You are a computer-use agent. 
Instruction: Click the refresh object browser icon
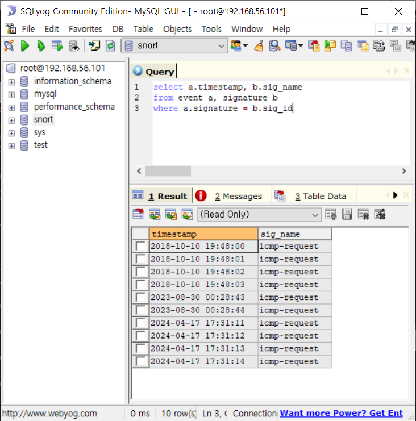[x=110, y=45]
